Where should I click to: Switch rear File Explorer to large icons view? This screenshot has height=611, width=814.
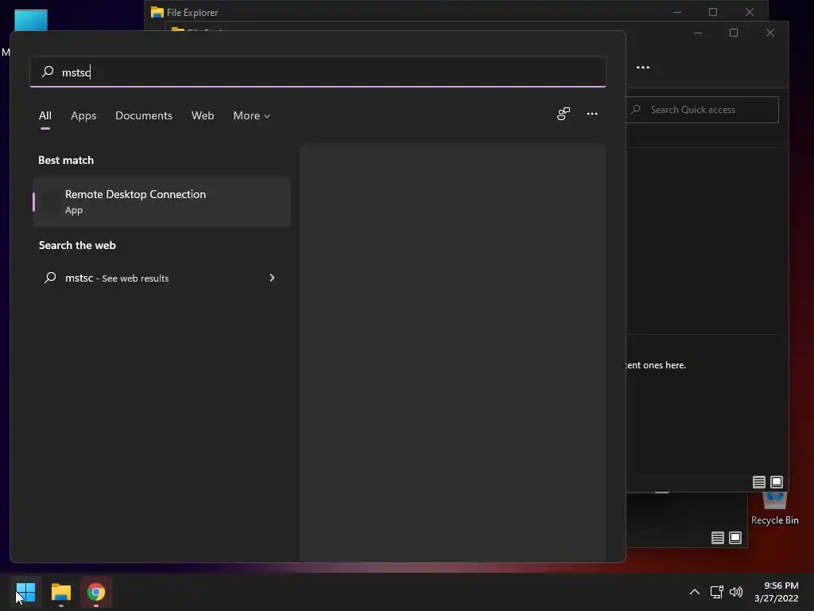click(735, 538)
